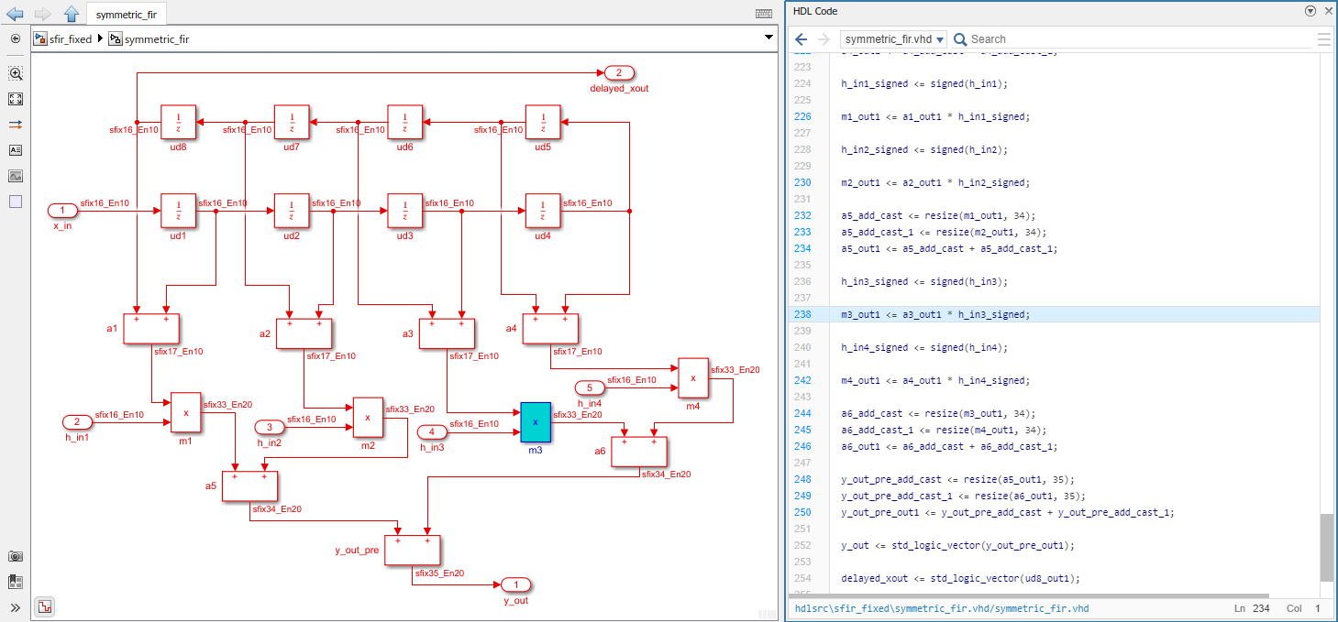Screen dimensions: 1338x622
Task: Expand the palette with double chevron
Action: pyautogui.click(x=16, y=607)
